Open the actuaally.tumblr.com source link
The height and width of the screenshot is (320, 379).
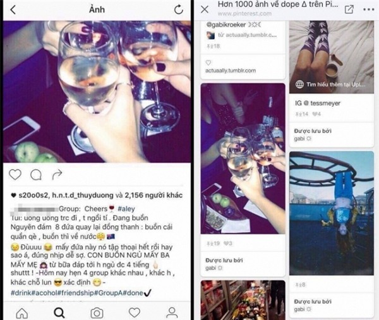point(231,70)
